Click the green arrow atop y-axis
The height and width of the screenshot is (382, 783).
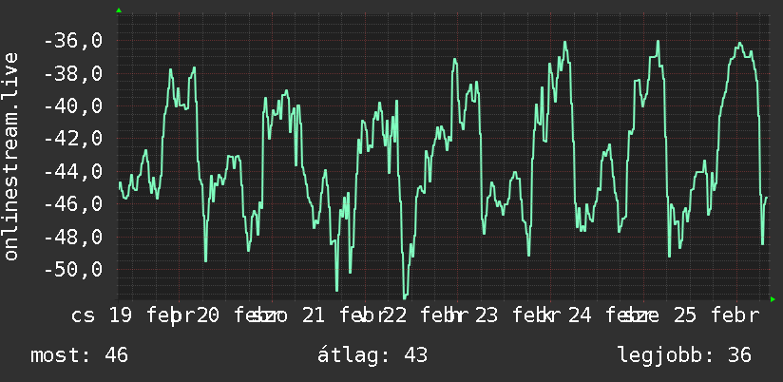(119, 10)
